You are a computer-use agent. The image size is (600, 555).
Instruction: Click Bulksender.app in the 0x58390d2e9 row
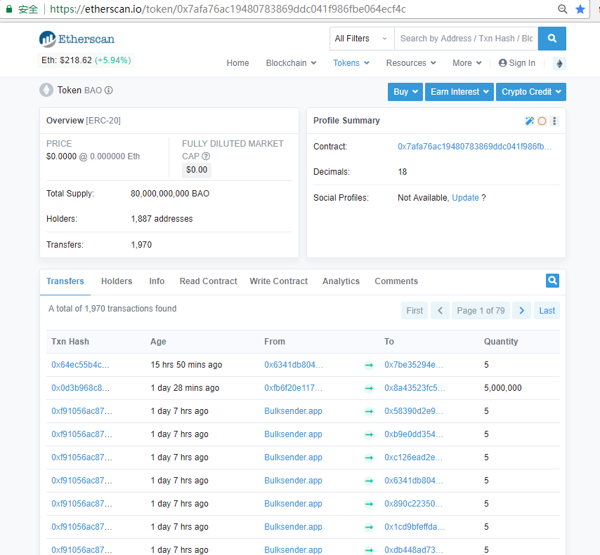293,411
